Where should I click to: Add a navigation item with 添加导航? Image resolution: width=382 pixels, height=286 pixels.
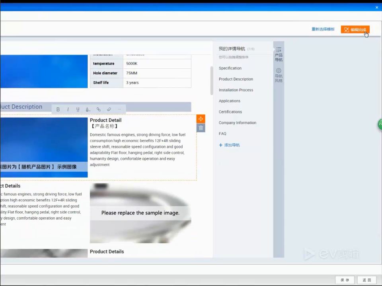[x=229, y=145]
